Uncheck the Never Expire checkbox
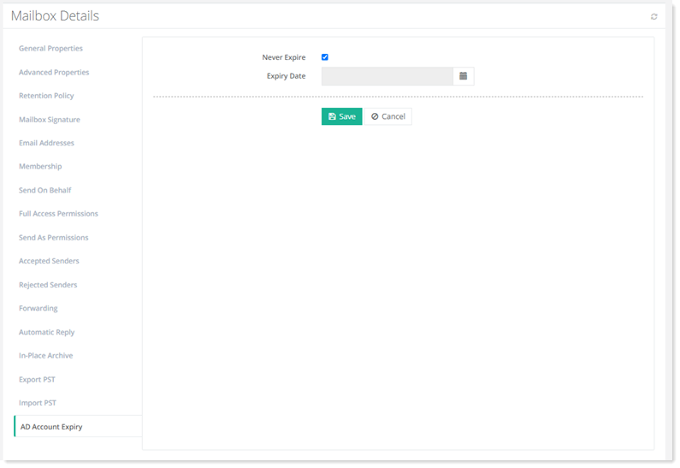The image size is (680, 468). [325, 57]
